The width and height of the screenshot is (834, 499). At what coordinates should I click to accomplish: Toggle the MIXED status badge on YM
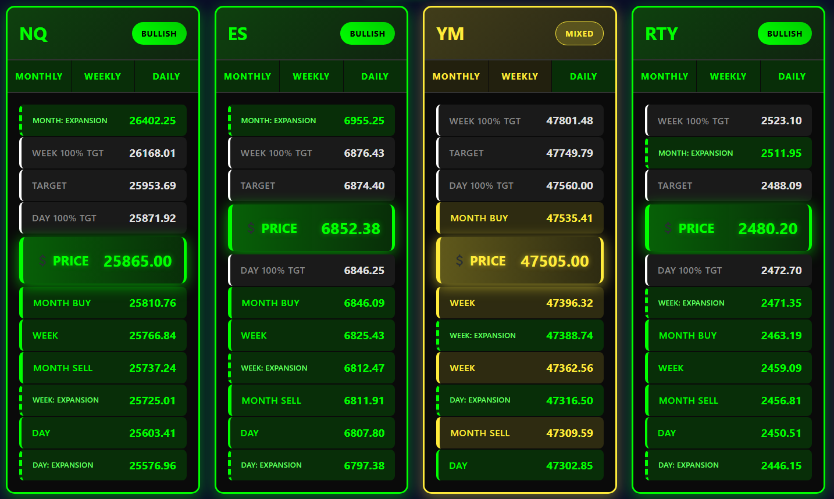pos(579,33)
